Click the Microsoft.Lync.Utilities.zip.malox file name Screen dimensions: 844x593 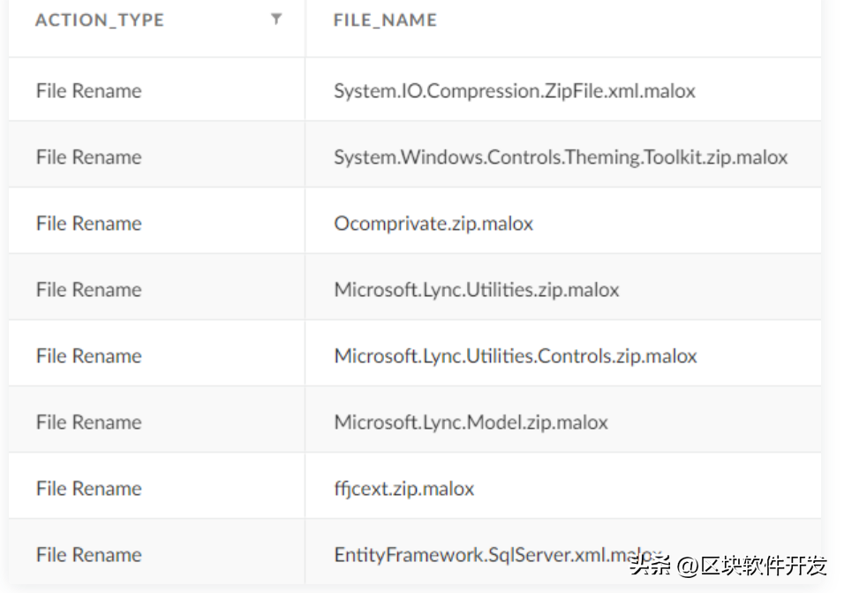point(476,290)
